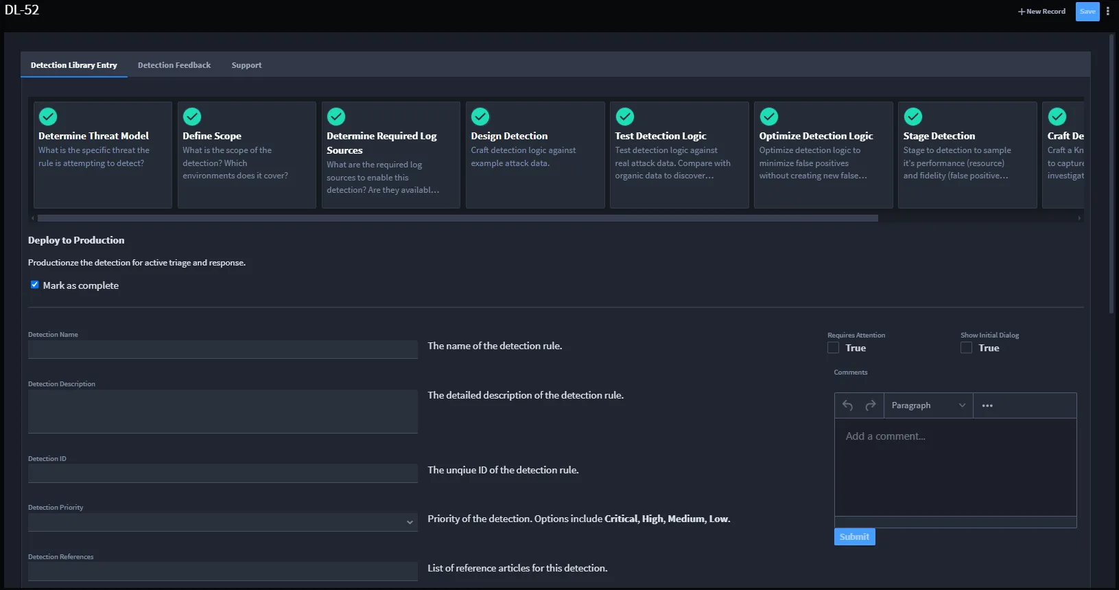Click the Deploy to Production heading
This screenshot has height=590, width=1119.
tap(76, 240)
